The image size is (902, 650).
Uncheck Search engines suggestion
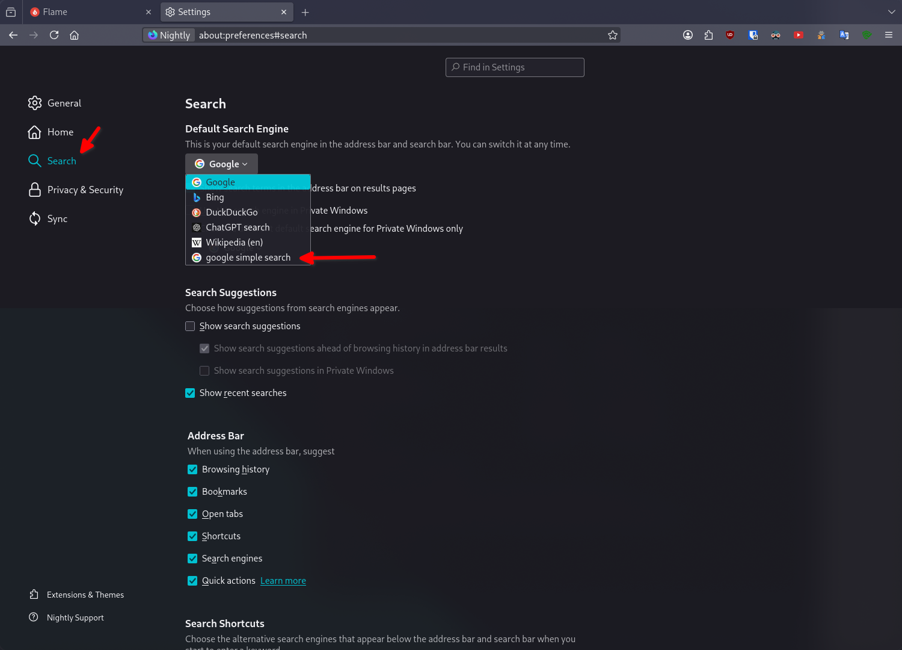192,559
